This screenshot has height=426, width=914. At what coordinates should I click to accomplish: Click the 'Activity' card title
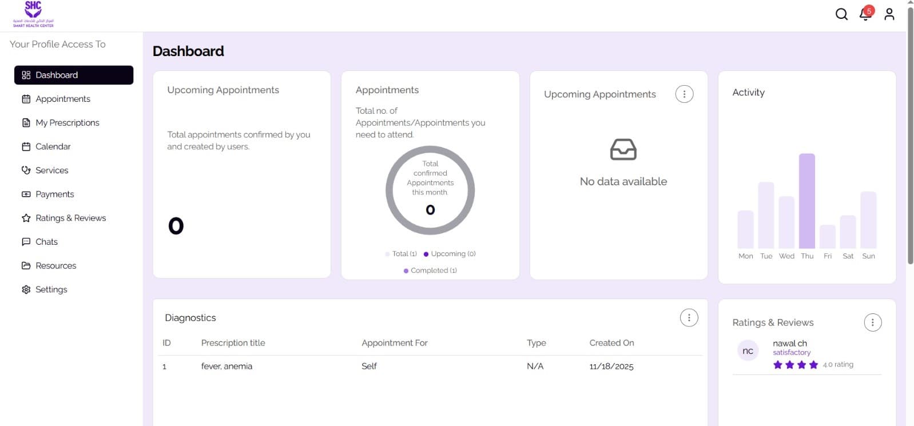(x=748, y=93)
